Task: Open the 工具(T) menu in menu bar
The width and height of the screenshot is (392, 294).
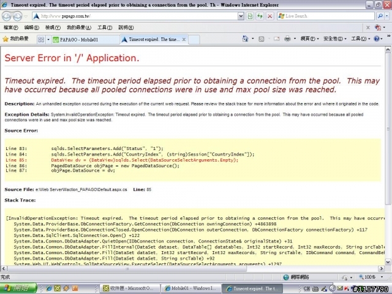Action: pos(105,28)
